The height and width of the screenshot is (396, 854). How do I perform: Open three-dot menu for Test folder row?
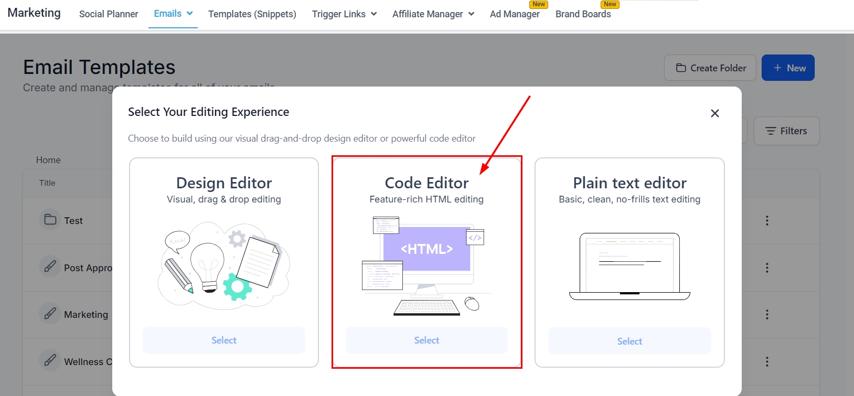coord(767,221)
